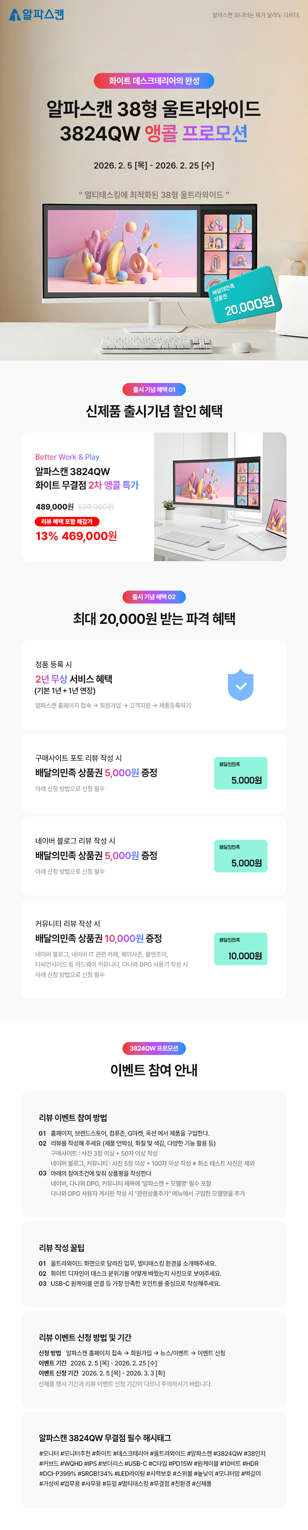The image size is (308, 1530).
Task: Click the 출시 기념 혜택 01 badge
Action: (154, 390)
